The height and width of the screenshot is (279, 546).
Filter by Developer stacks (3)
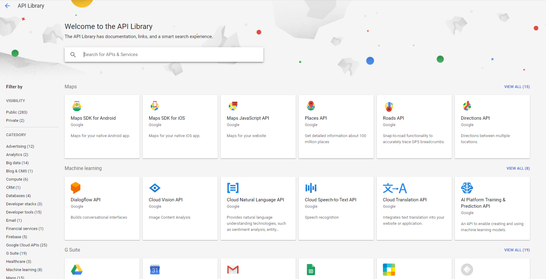(x=24, y=204)
